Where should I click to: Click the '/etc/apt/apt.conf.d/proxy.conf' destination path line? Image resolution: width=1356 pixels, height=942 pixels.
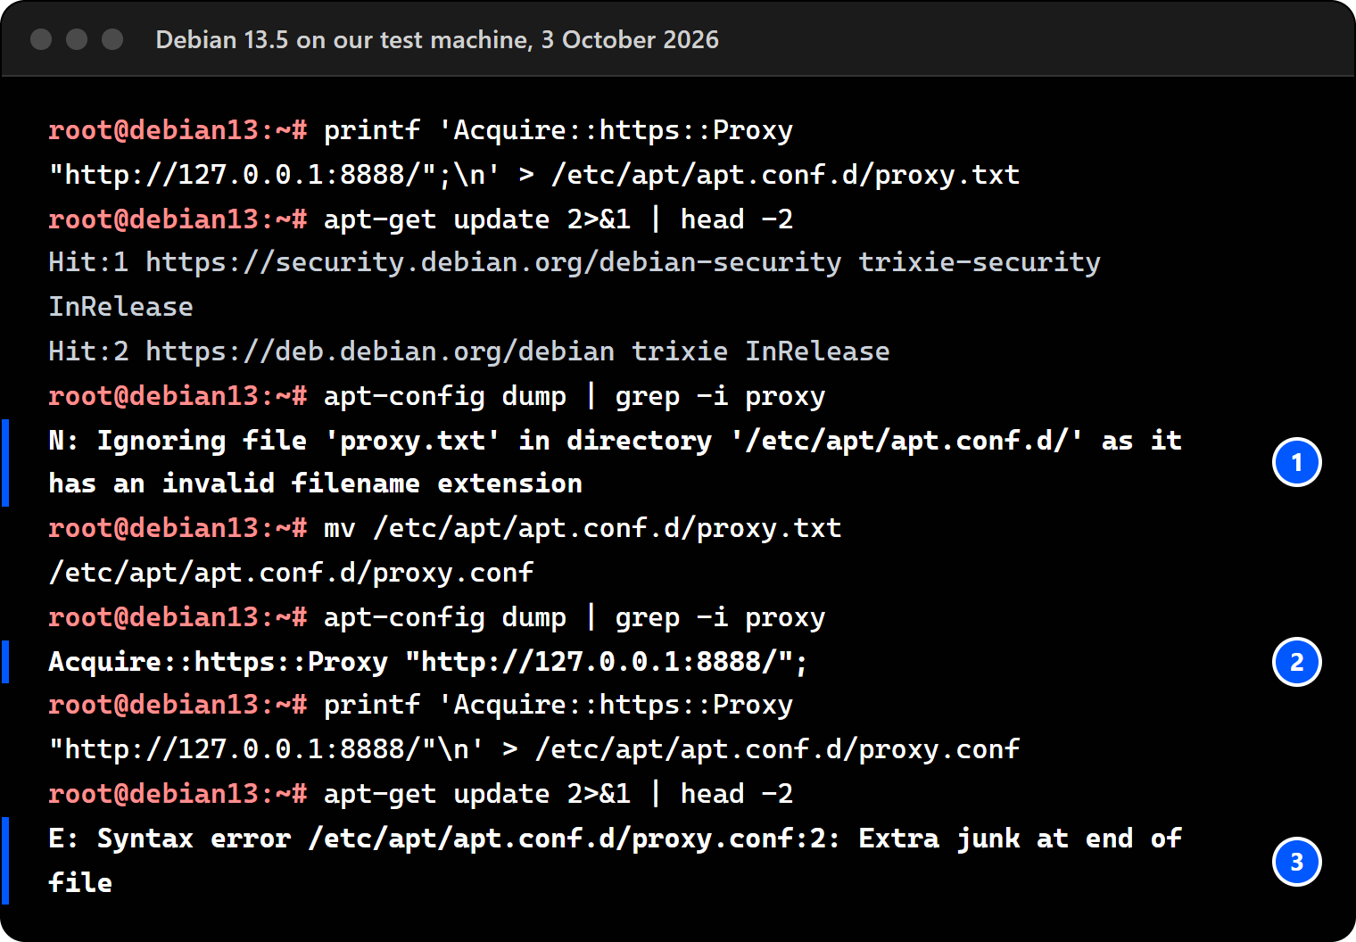291,573
